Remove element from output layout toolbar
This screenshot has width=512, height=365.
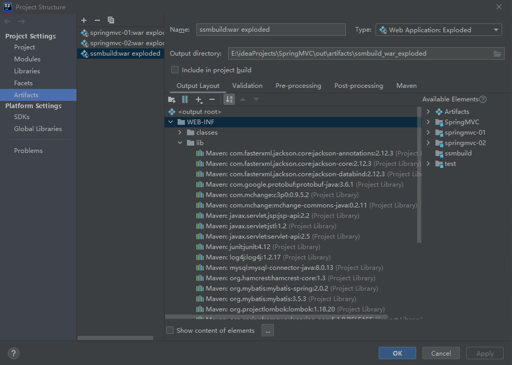212,99
